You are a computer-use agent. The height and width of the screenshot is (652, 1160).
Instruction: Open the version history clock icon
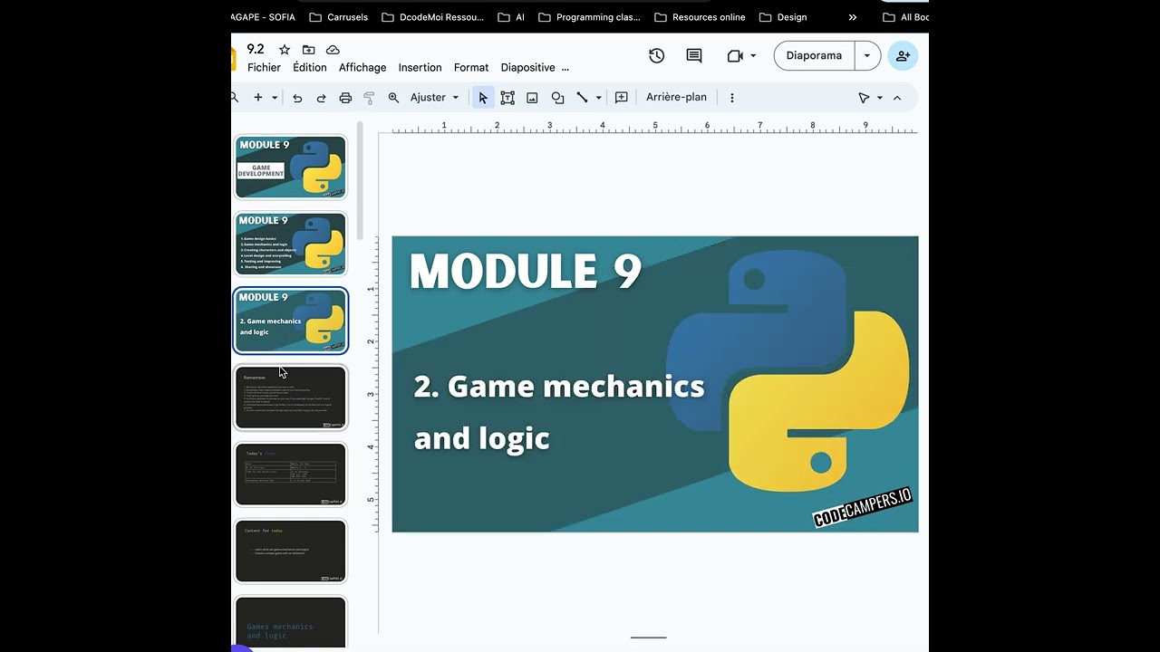657,56
